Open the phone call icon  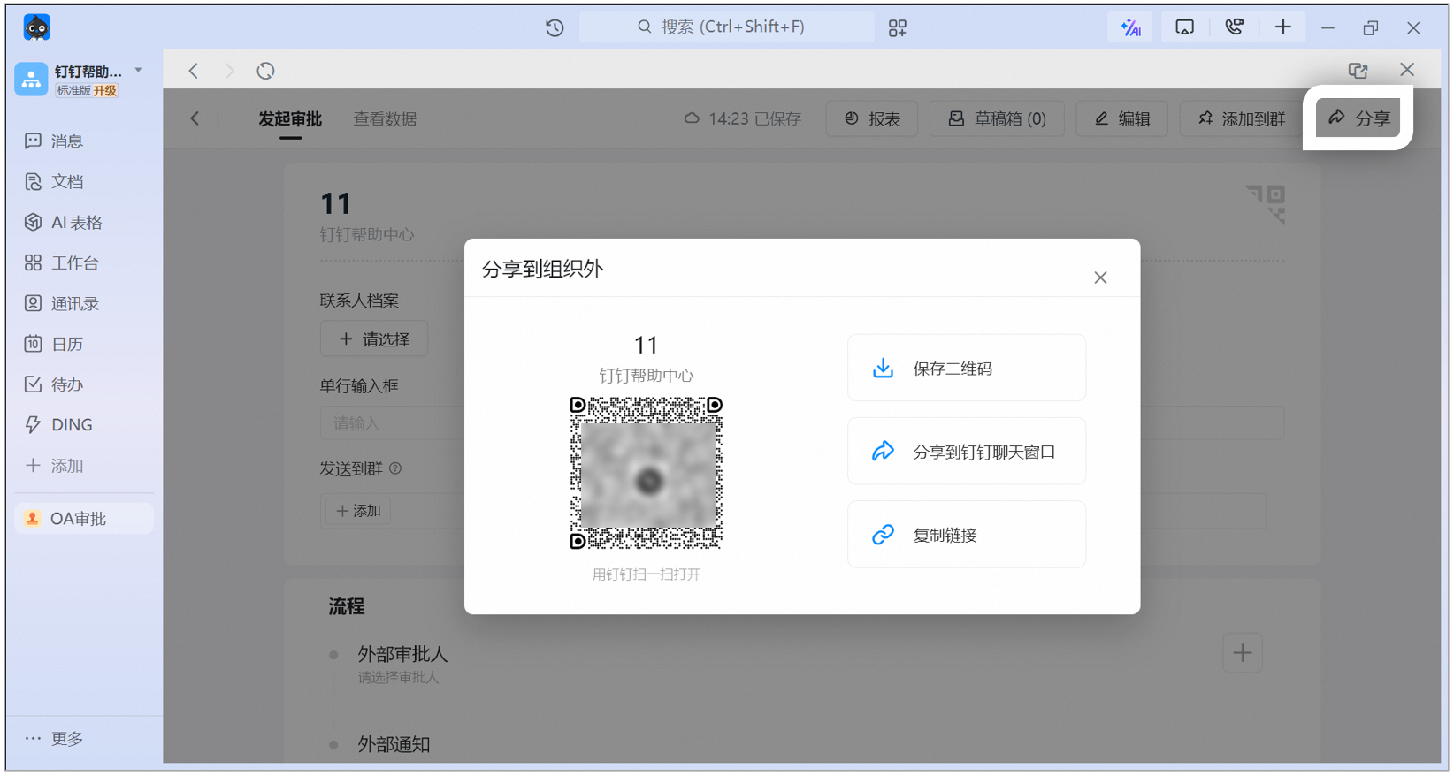[1234, 27]
